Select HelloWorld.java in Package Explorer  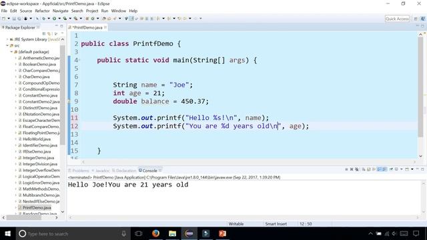37,139
